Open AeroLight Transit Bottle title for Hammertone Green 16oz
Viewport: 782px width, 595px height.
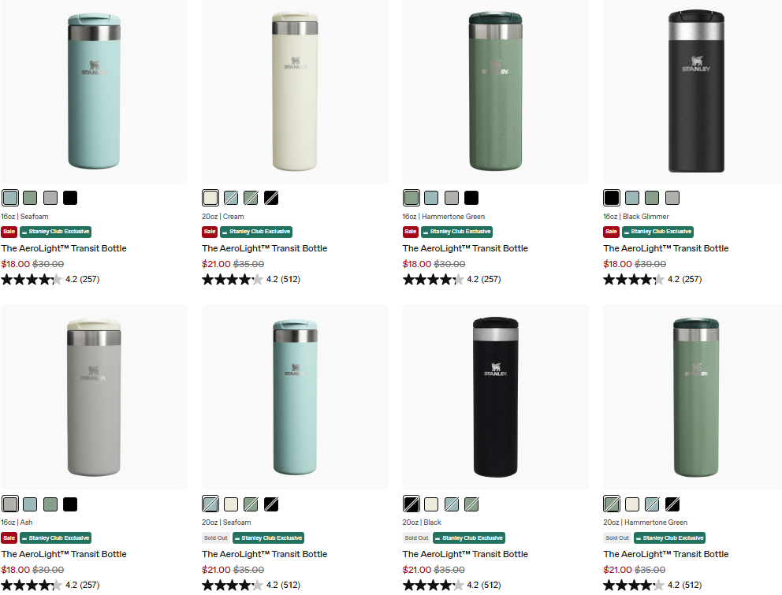pos(465,248)
